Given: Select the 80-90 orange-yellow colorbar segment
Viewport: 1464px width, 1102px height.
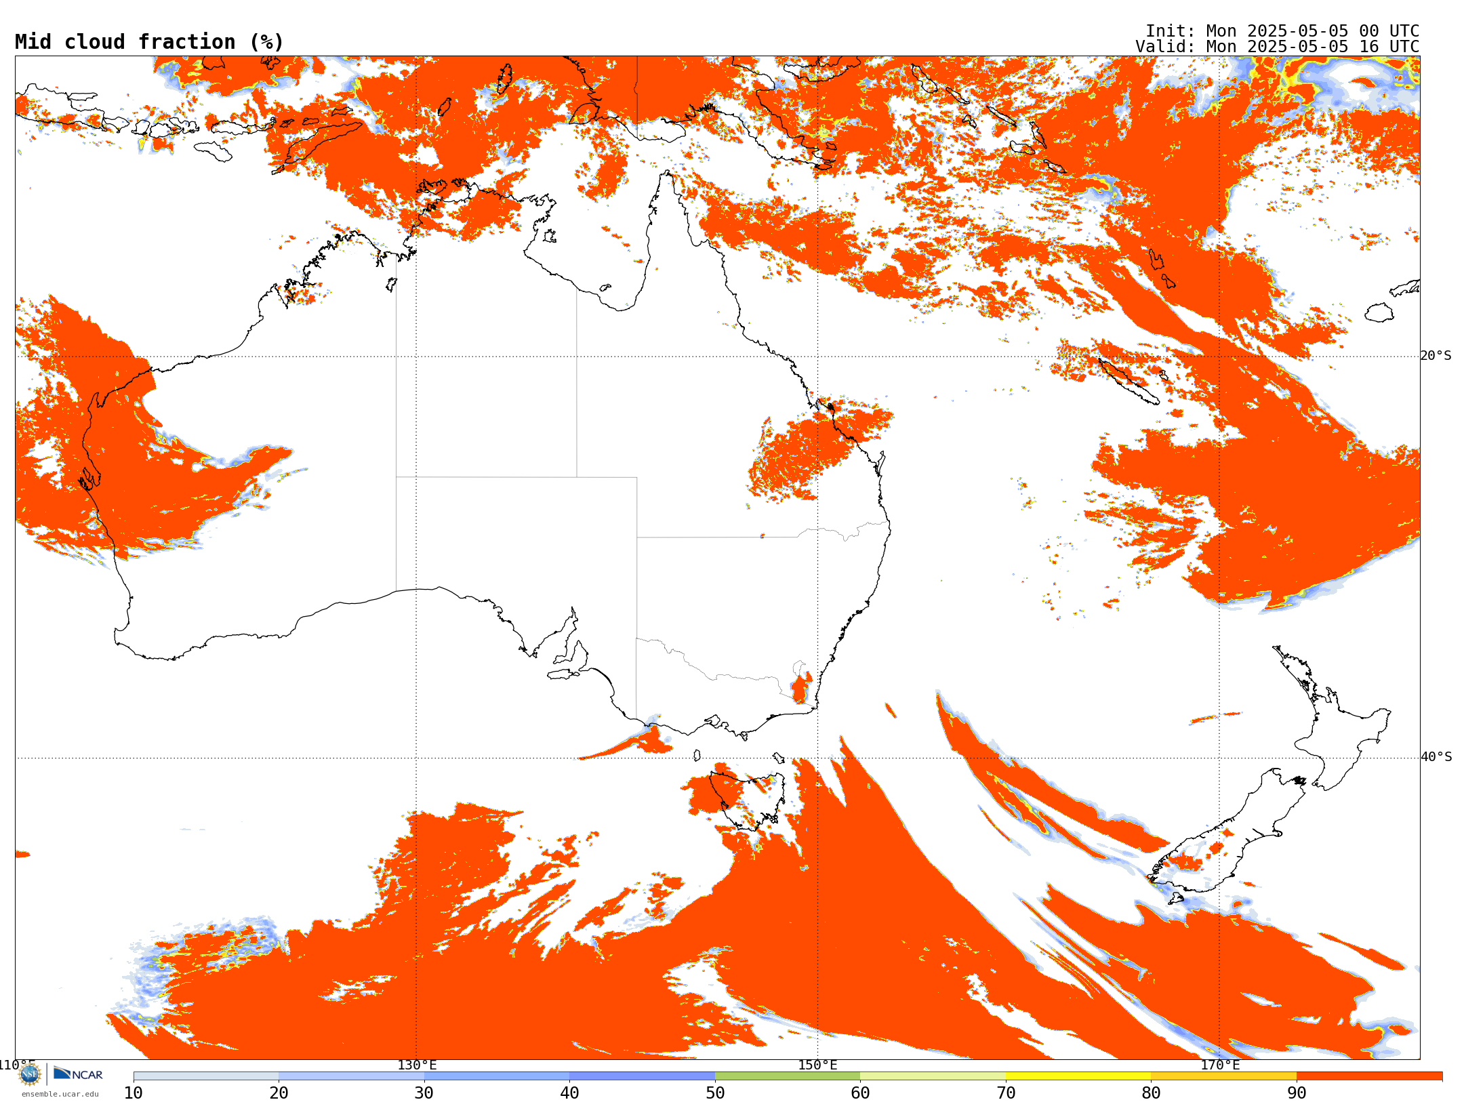Looking at the screenshot, I should coord(1223,1076).
